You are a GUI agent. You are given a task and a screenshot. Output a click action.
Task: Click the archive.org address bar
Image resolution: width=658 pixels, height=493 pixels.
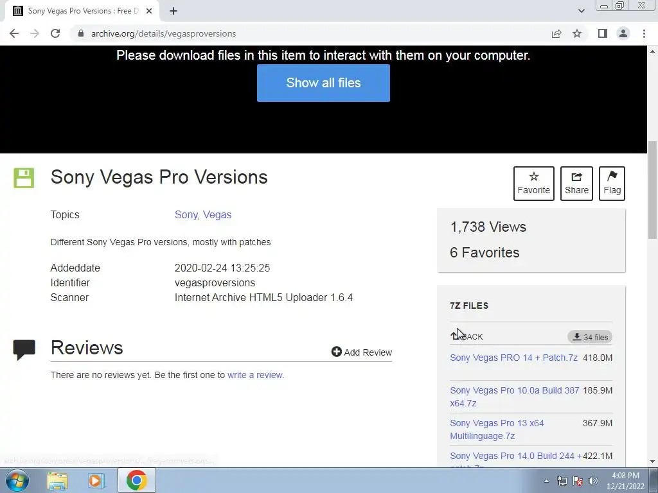310,33
